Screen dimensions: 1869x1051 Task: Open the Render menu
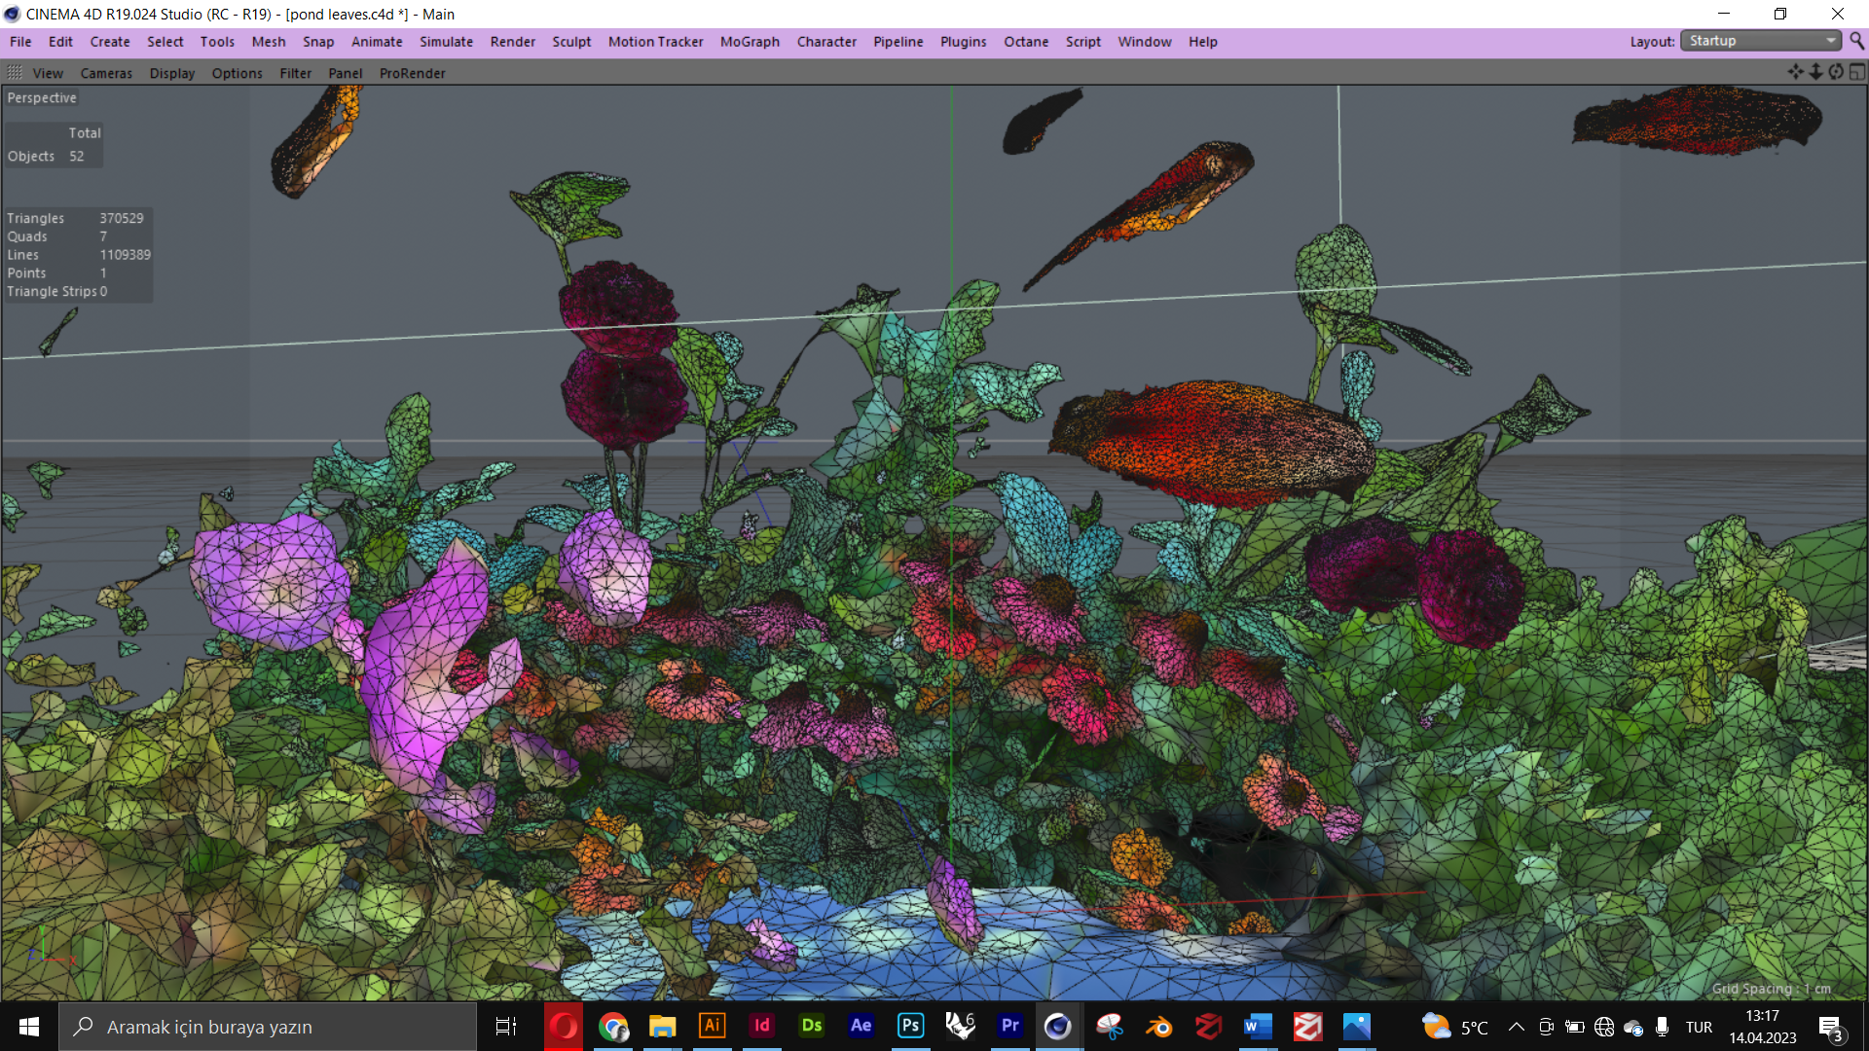coord(512,42)
